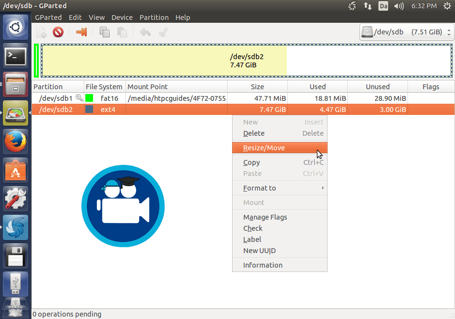Open System Settings gear-and-wrench icon
This screenshot has height=319, width=455.
16,199
